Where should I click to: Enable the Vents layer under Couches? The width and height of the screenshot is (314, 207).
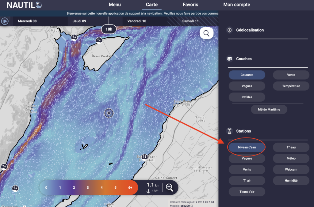tap(291, 75)
